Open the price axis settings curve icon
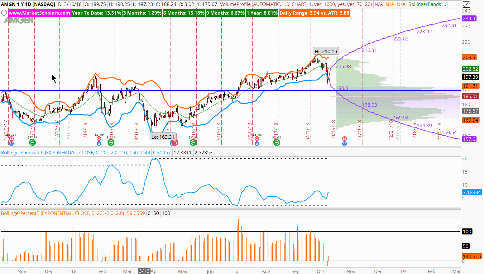The height and width of the screenshot is (274, 484). click(x=466, y=4)
